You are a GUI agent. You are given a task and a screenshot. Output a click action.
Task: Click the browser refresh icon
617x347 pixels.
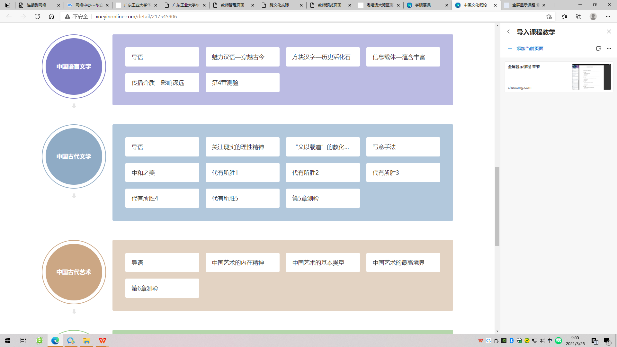tap(37, 16)
